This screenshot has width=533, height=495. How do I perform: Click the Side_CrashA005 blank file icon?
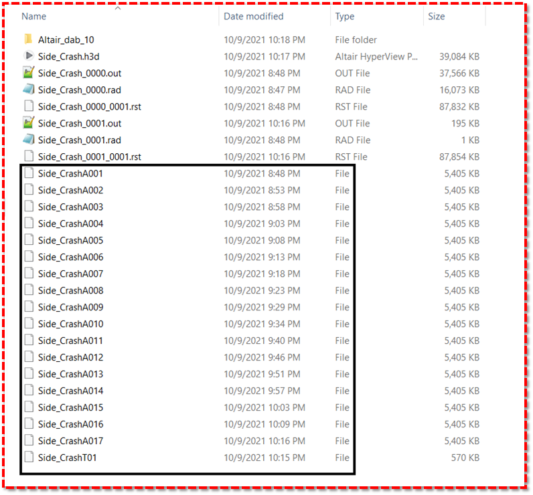[x=29, y=239]
